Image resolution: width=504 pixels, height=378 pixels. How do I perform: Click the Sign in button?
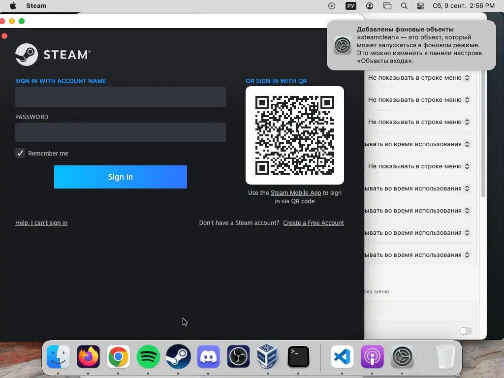pos(121,177)
